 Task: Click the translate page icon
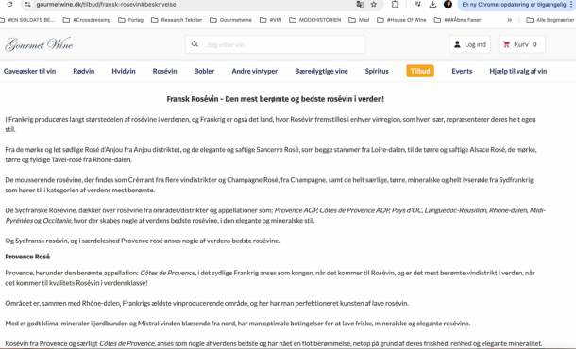click(360, 5)
